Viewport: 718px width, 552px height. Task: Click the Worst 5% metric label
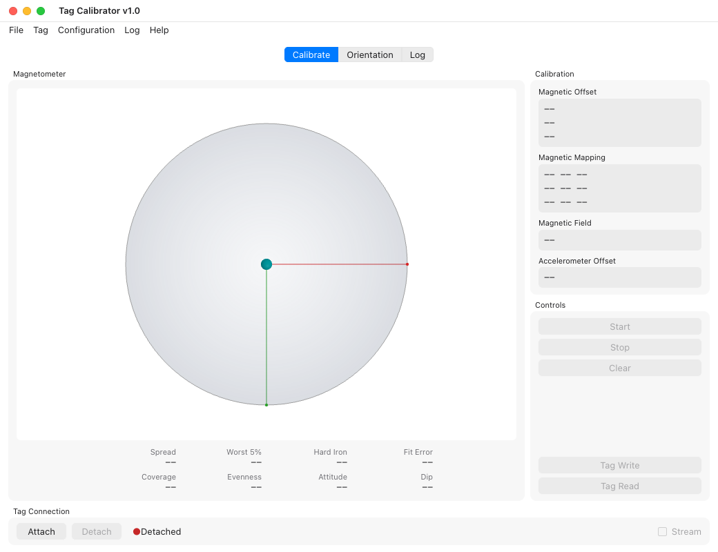(244, 452)
